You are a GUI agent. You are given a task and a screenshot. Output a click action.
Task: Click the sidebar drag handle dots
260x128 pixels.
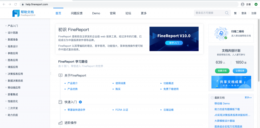point(51,73)
